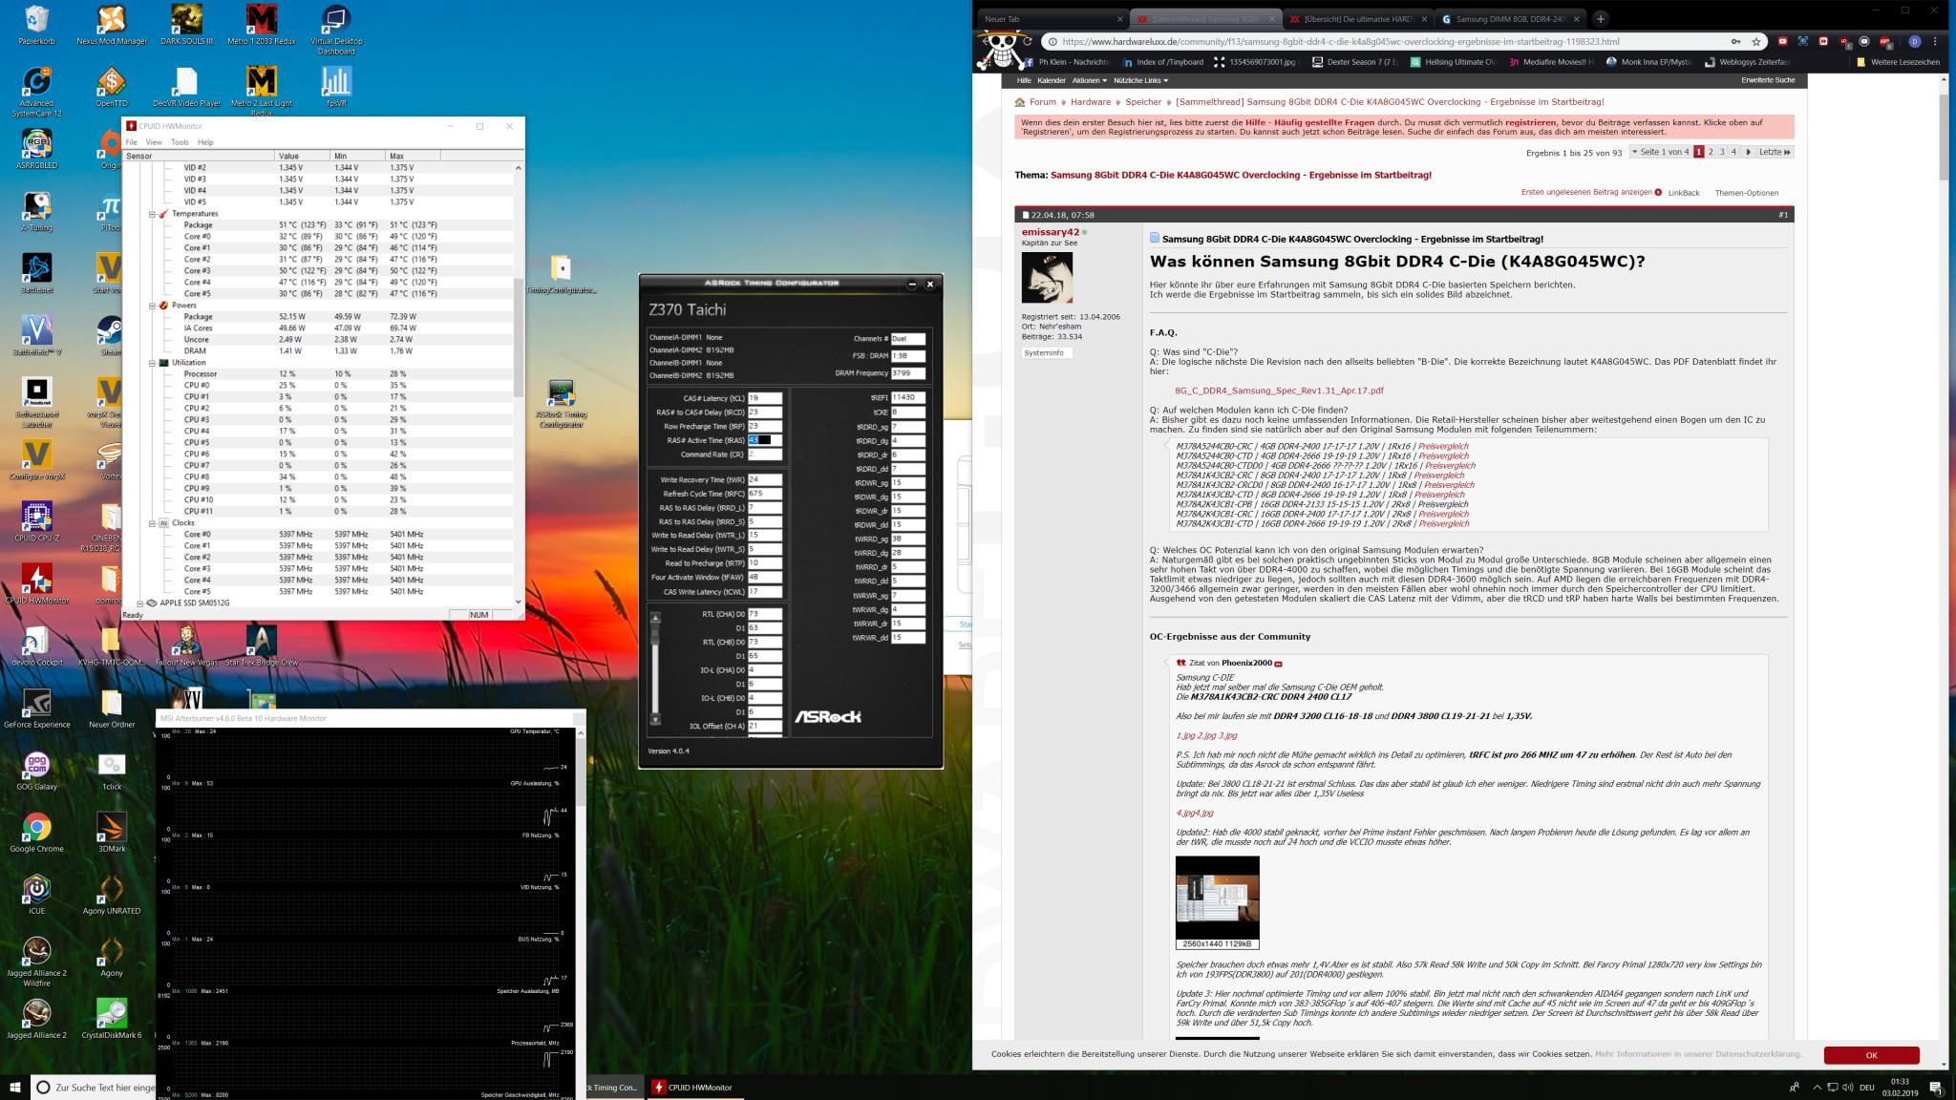Reload the hardwareluxx page
This screenshot has width=1956, height=1100.
point(1028,42)
